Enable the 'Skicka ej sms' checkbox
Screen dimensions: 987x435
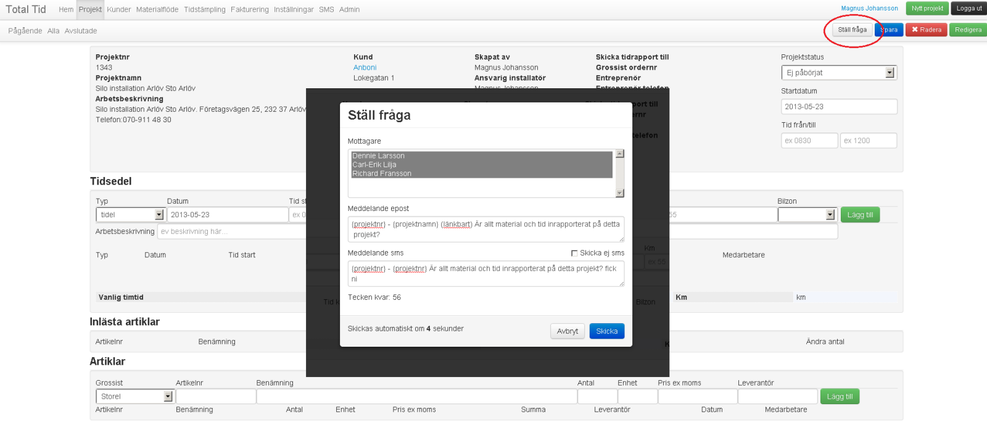(574, 253)
